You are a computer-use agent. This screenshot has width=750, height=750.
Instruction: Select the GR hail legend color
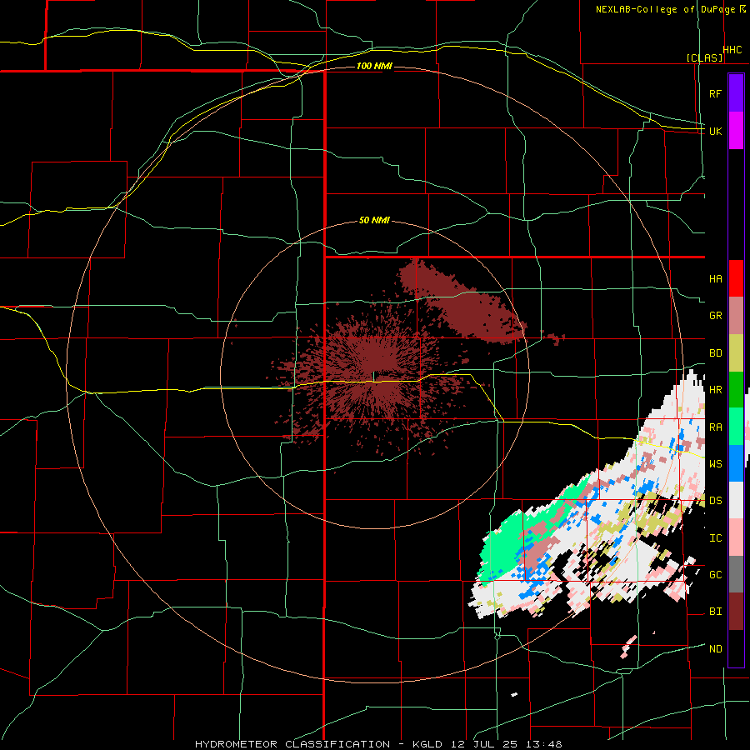pyautogui.click(x=736, y=315)
